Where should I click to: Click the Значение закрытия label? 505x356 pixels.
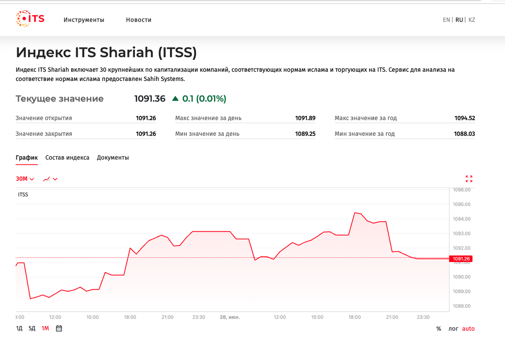click(44, 134)
